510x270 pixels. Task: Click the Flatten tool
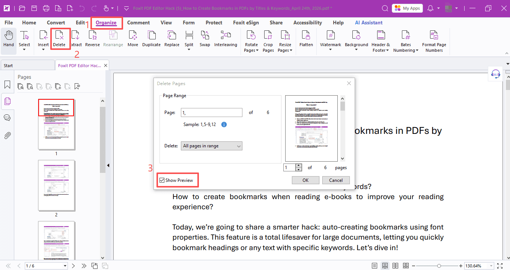[306, 39]
